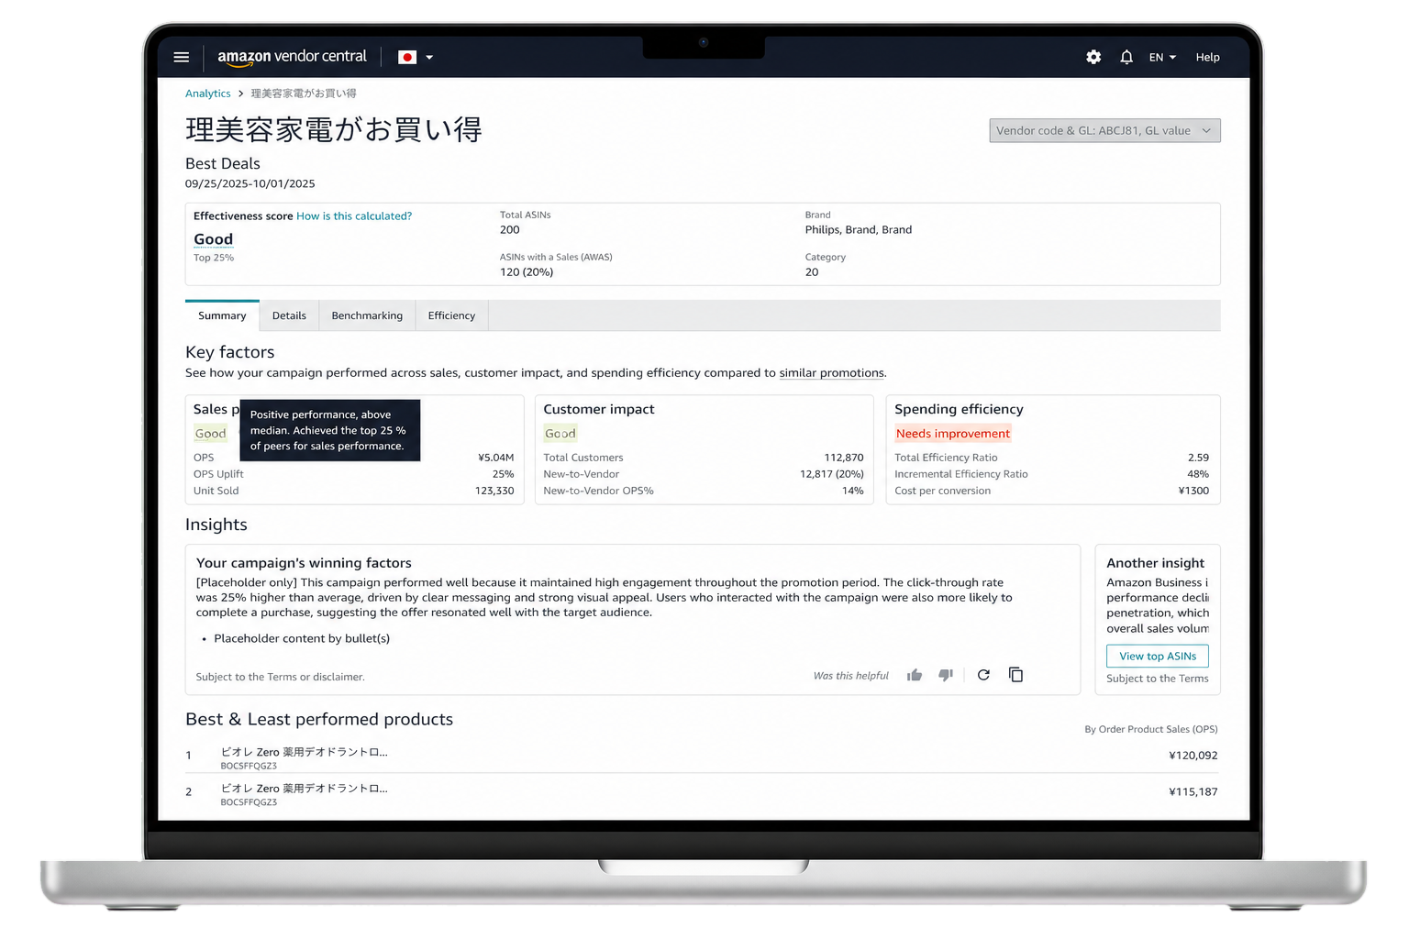This screenshot has height=939, width=1409.
Task: Click the 'Placeholder content by bullet(s)' item
Action: pos(302,638)
